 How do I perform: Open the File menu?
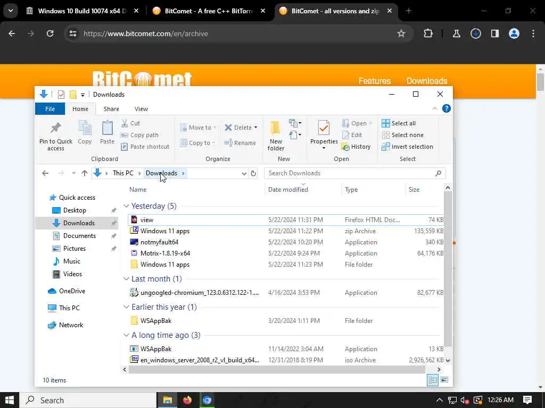[49, 109]
